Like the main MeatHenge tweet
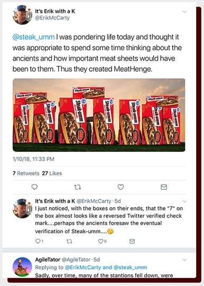Screen dimensions: 204x286 [x=120, y=187]
